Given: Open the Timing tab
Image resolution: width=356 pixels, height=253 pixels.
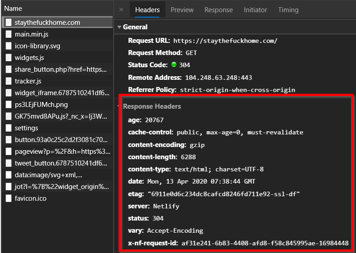Looking at the screenshot, I should coord(288,9).
